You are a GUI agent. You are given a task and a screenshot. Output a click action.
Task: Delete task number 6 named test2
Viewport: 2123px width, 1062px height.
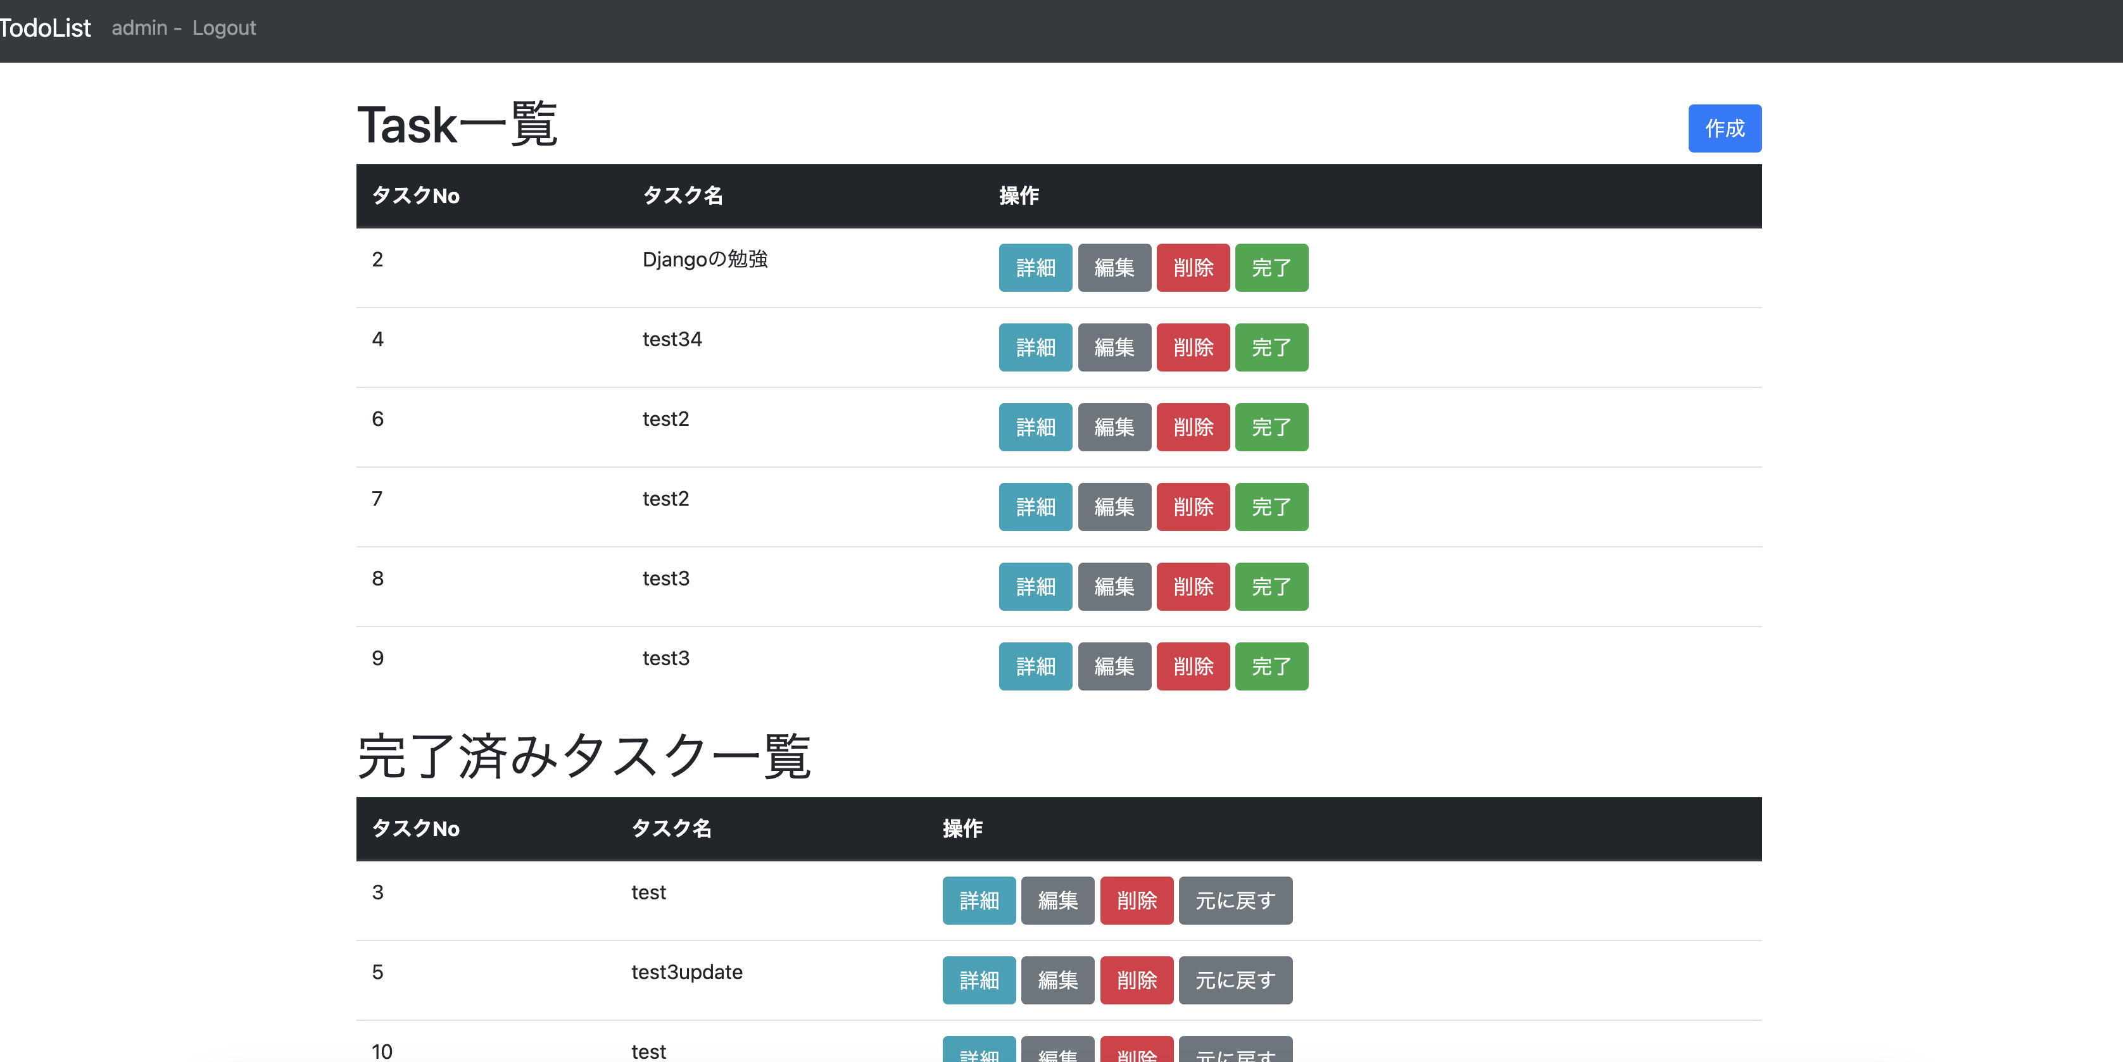coord(1192,427)
